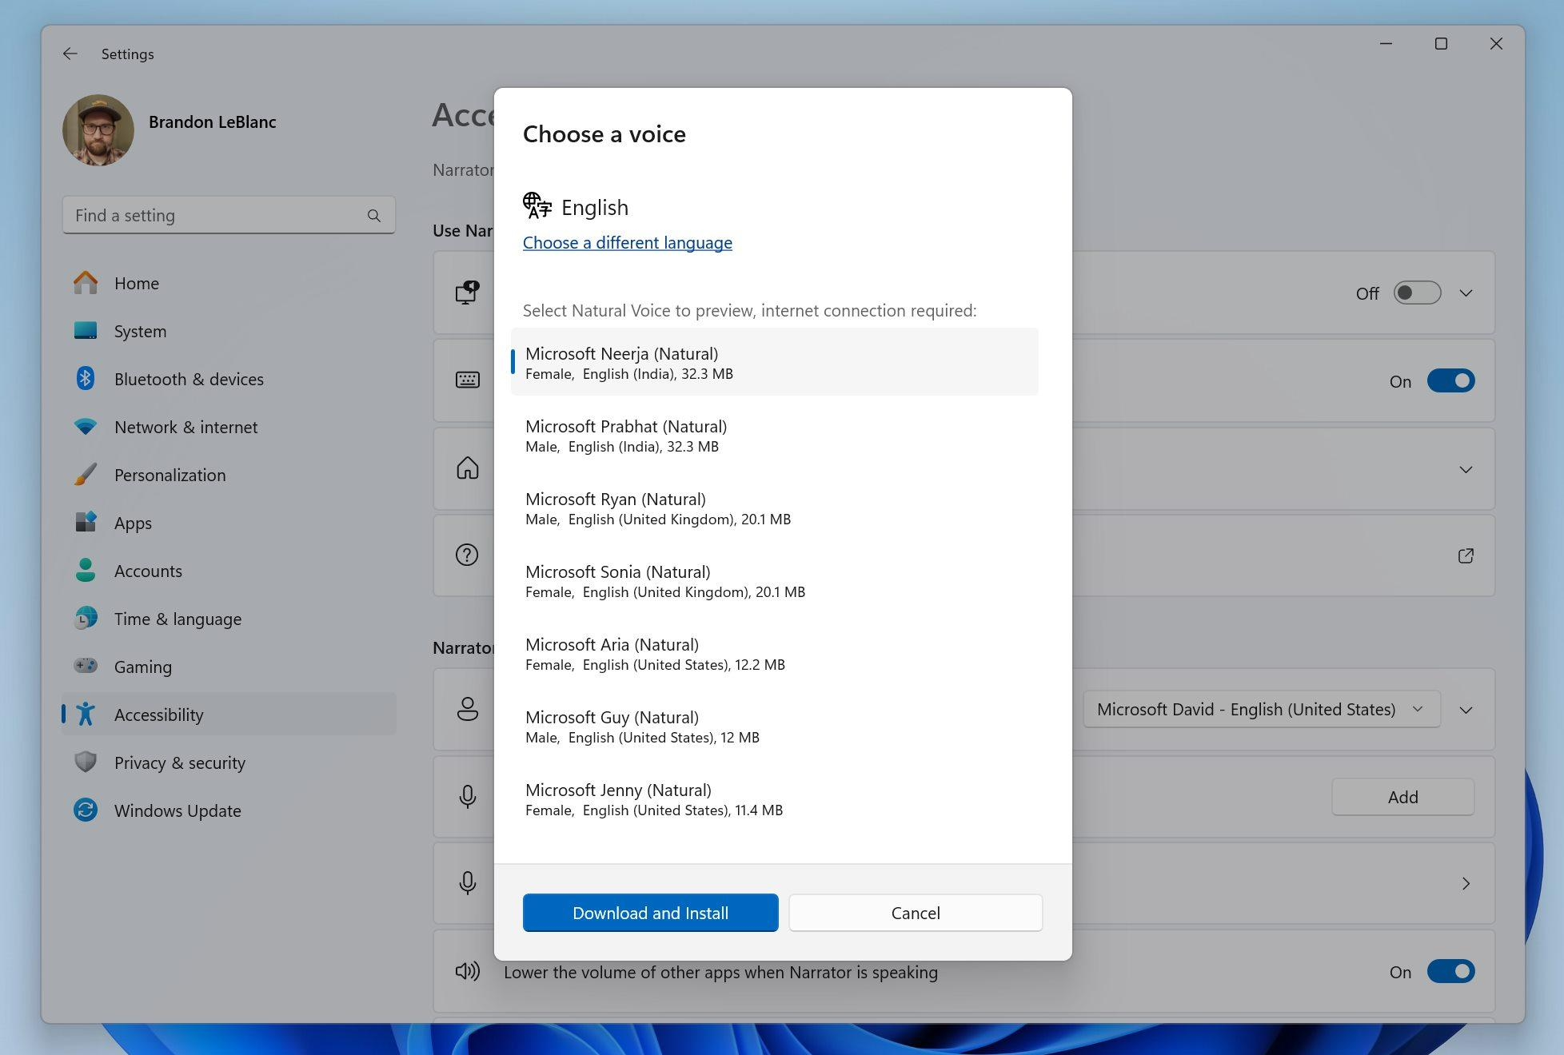
Task: Click Download and Install button
Action: pyautogui.click(x=650, y=911)
